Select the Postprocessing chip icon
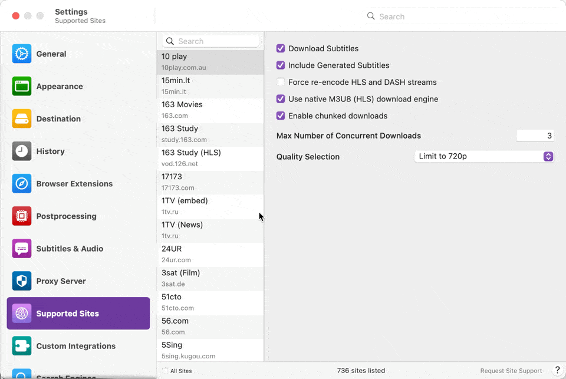 tap(22, 216)
